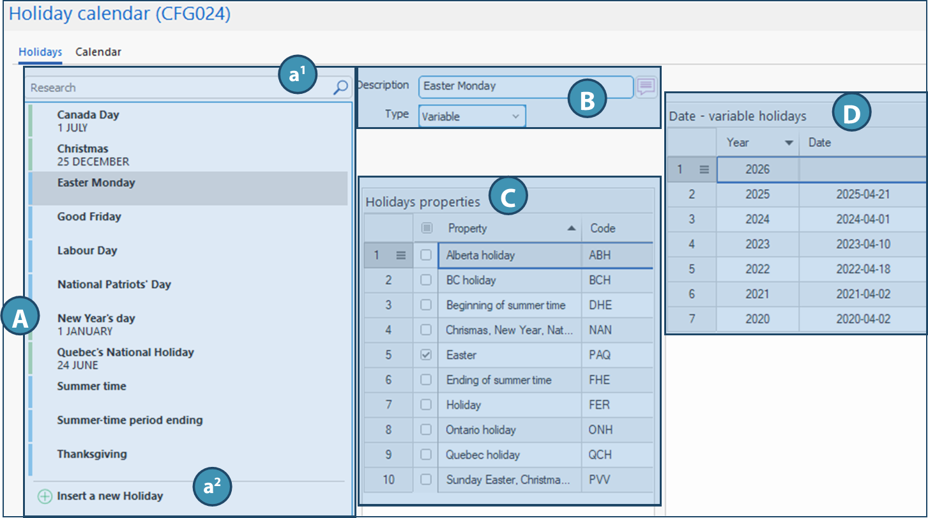
Task: Switch to the Calendar tab
Action: click(98, 52)
